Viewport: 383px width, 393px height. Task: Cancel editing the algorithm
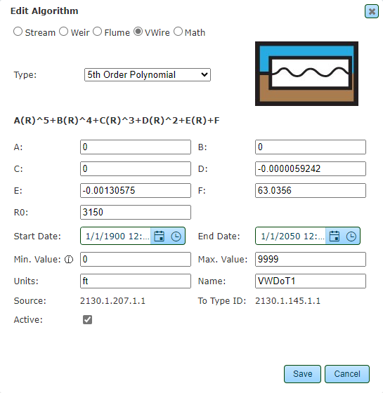[x=347, y=374]
